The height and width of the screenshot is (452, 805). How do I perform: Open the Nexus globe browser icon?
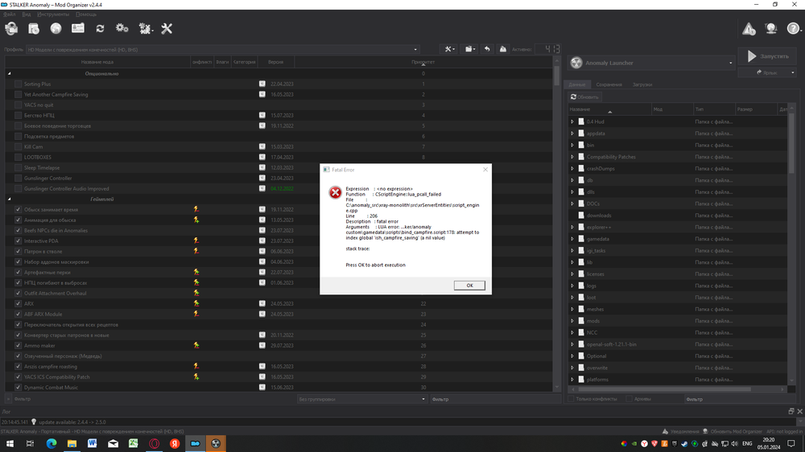[56, 29]
